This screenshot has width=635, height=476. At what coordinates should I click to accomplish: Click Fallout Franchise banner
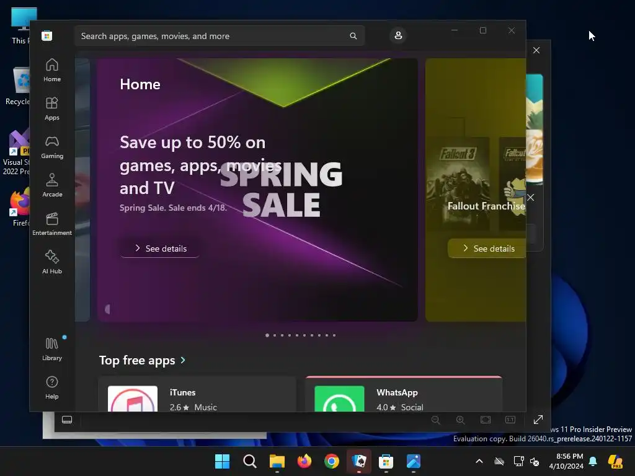[476, 190]
